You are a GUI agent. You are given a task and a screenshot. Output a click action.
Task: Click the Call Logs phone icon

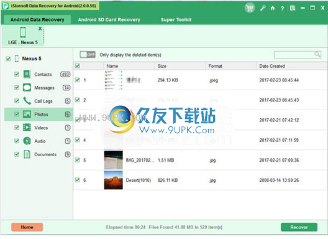click(x=27, y=101)
